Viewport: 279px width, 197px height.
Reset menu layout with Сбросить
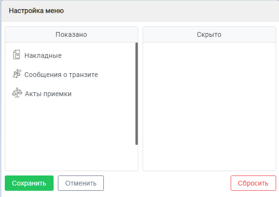(253, 183)
